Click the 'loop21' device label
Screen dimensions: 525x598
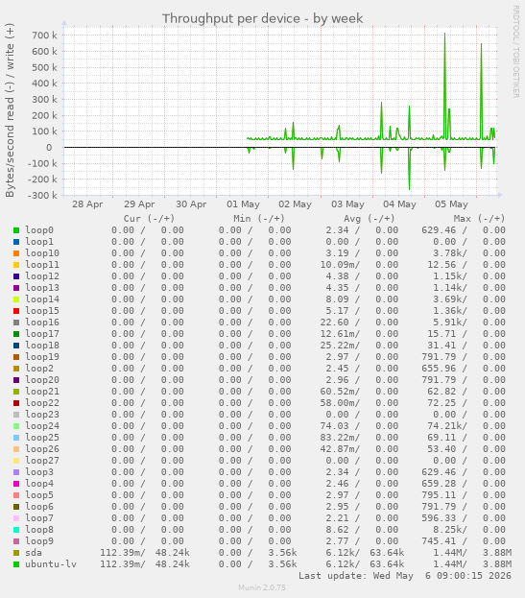pos(42,392)
